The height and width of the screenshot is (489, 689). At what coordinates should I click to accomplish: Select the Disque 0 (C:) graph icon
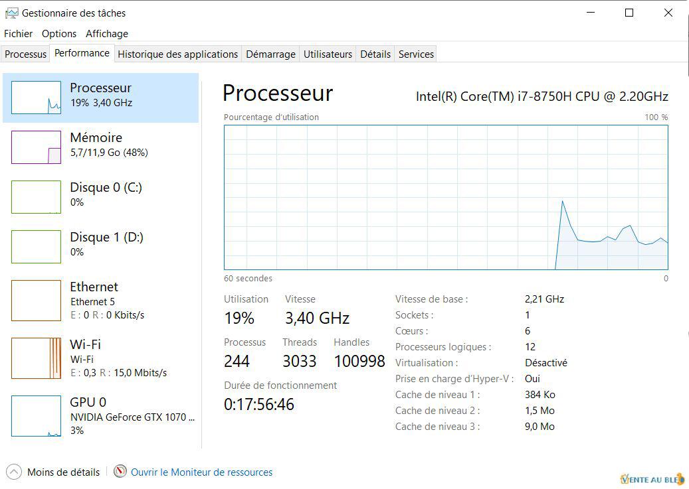tap(36, 197)
